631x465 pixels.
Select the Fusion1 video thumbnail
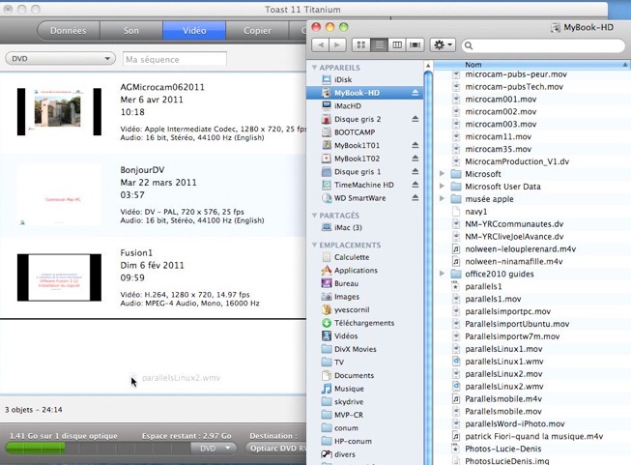tap(59, 277)
